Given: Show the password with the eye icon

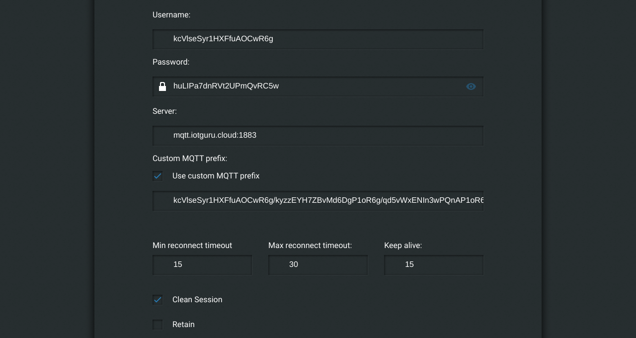Looking at the screenshot, I should point(471,86).
